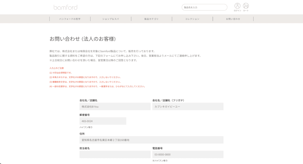Focus the product name search box
Viewport: 303px width, 164px height.
[204, 7]
